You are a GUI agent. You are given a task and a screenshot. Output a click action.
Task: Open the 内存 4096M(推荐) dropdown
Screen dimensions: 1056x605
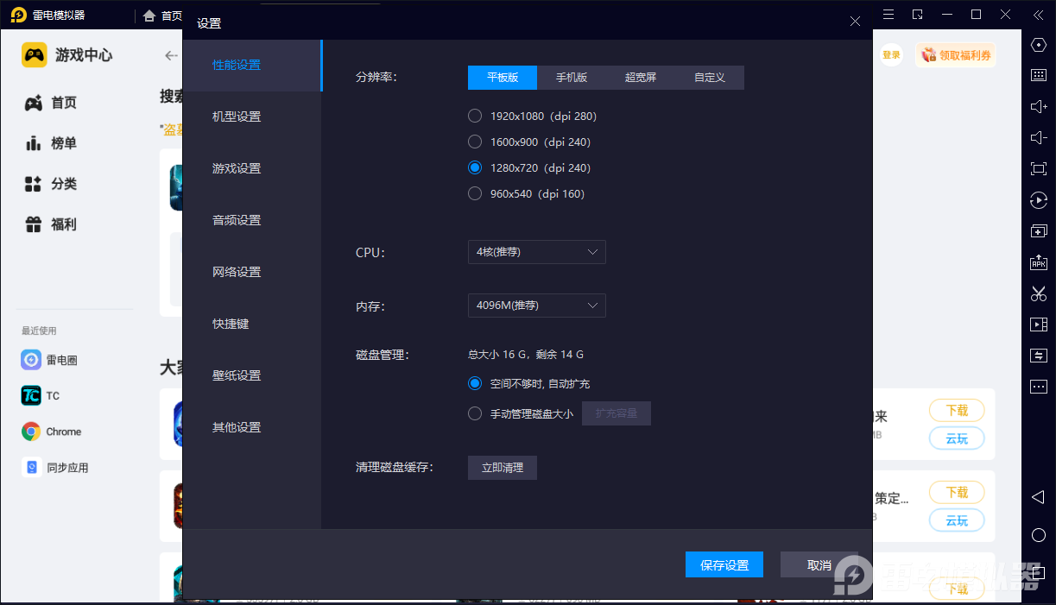pyautogui.click(x=536, y=306)
